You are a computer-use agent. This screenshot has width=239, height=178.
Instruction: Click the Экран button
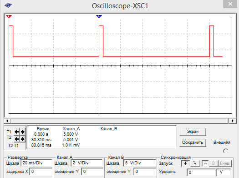pyautogui.click(x=193, y=132)
